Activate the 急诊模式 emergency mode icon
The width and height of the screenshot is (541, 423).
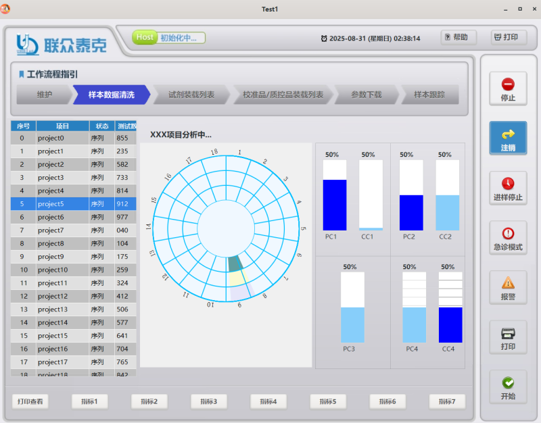pyautogui.click(x=508, y=233)
